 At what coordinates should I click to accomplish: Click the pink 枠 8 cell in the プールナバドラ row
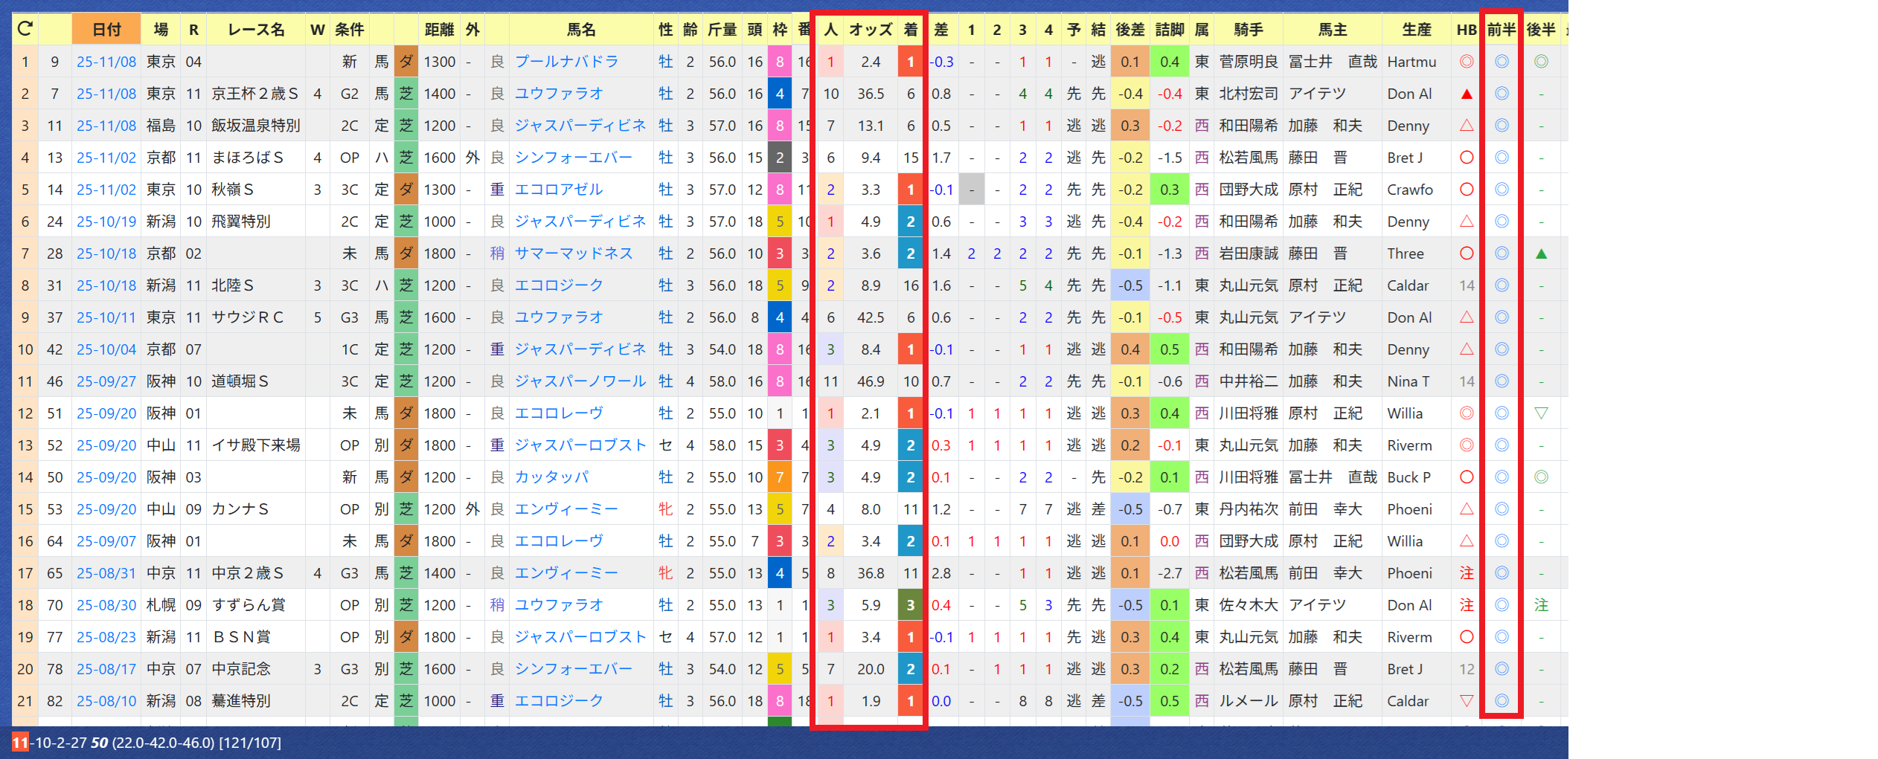click(779, 62)
